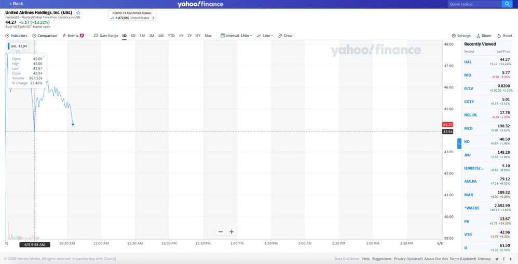Expand the Interval 1Min dropdown

click(x=237, y=36)
